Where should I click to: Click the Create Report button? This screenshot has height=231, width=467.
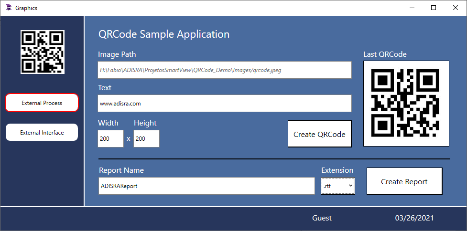(x=404, y=181)
